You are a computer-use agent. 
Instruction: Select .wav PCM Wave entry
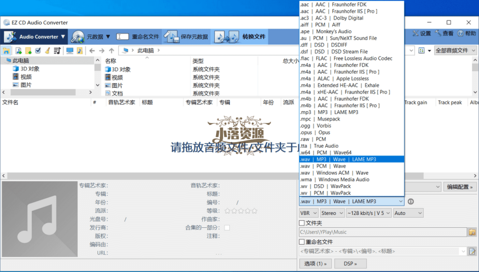click(352, 166)
